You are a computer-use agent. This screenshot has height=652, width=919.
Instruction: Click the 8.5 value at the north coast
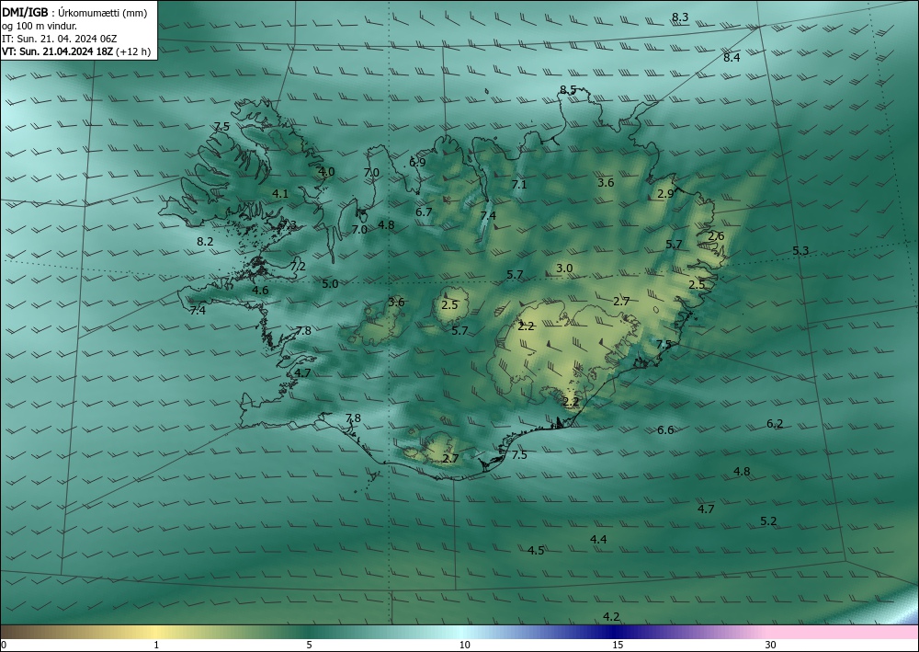(567, 90)
